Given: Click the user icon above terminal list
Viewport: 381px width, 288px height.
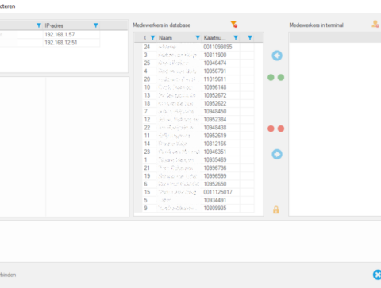Looking at the screenshot, I should pyautogui.click(x=375, y=24).
